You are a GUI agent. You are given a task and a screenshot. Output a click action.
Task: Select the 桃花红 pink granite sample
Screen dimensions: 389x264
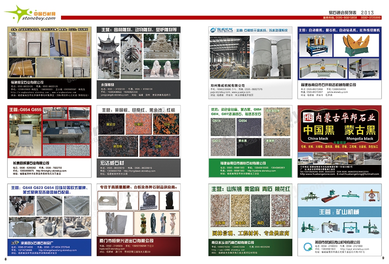tap(280, 210)
